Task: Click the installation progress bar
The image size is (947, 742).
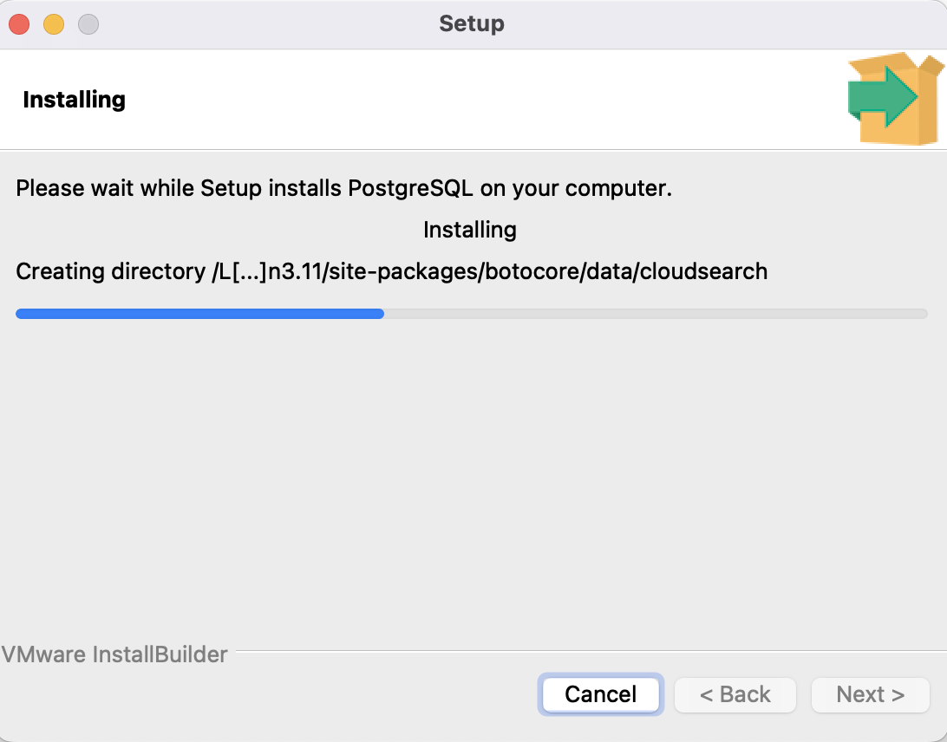Action: pyautogui.click(x=471, y=313)
